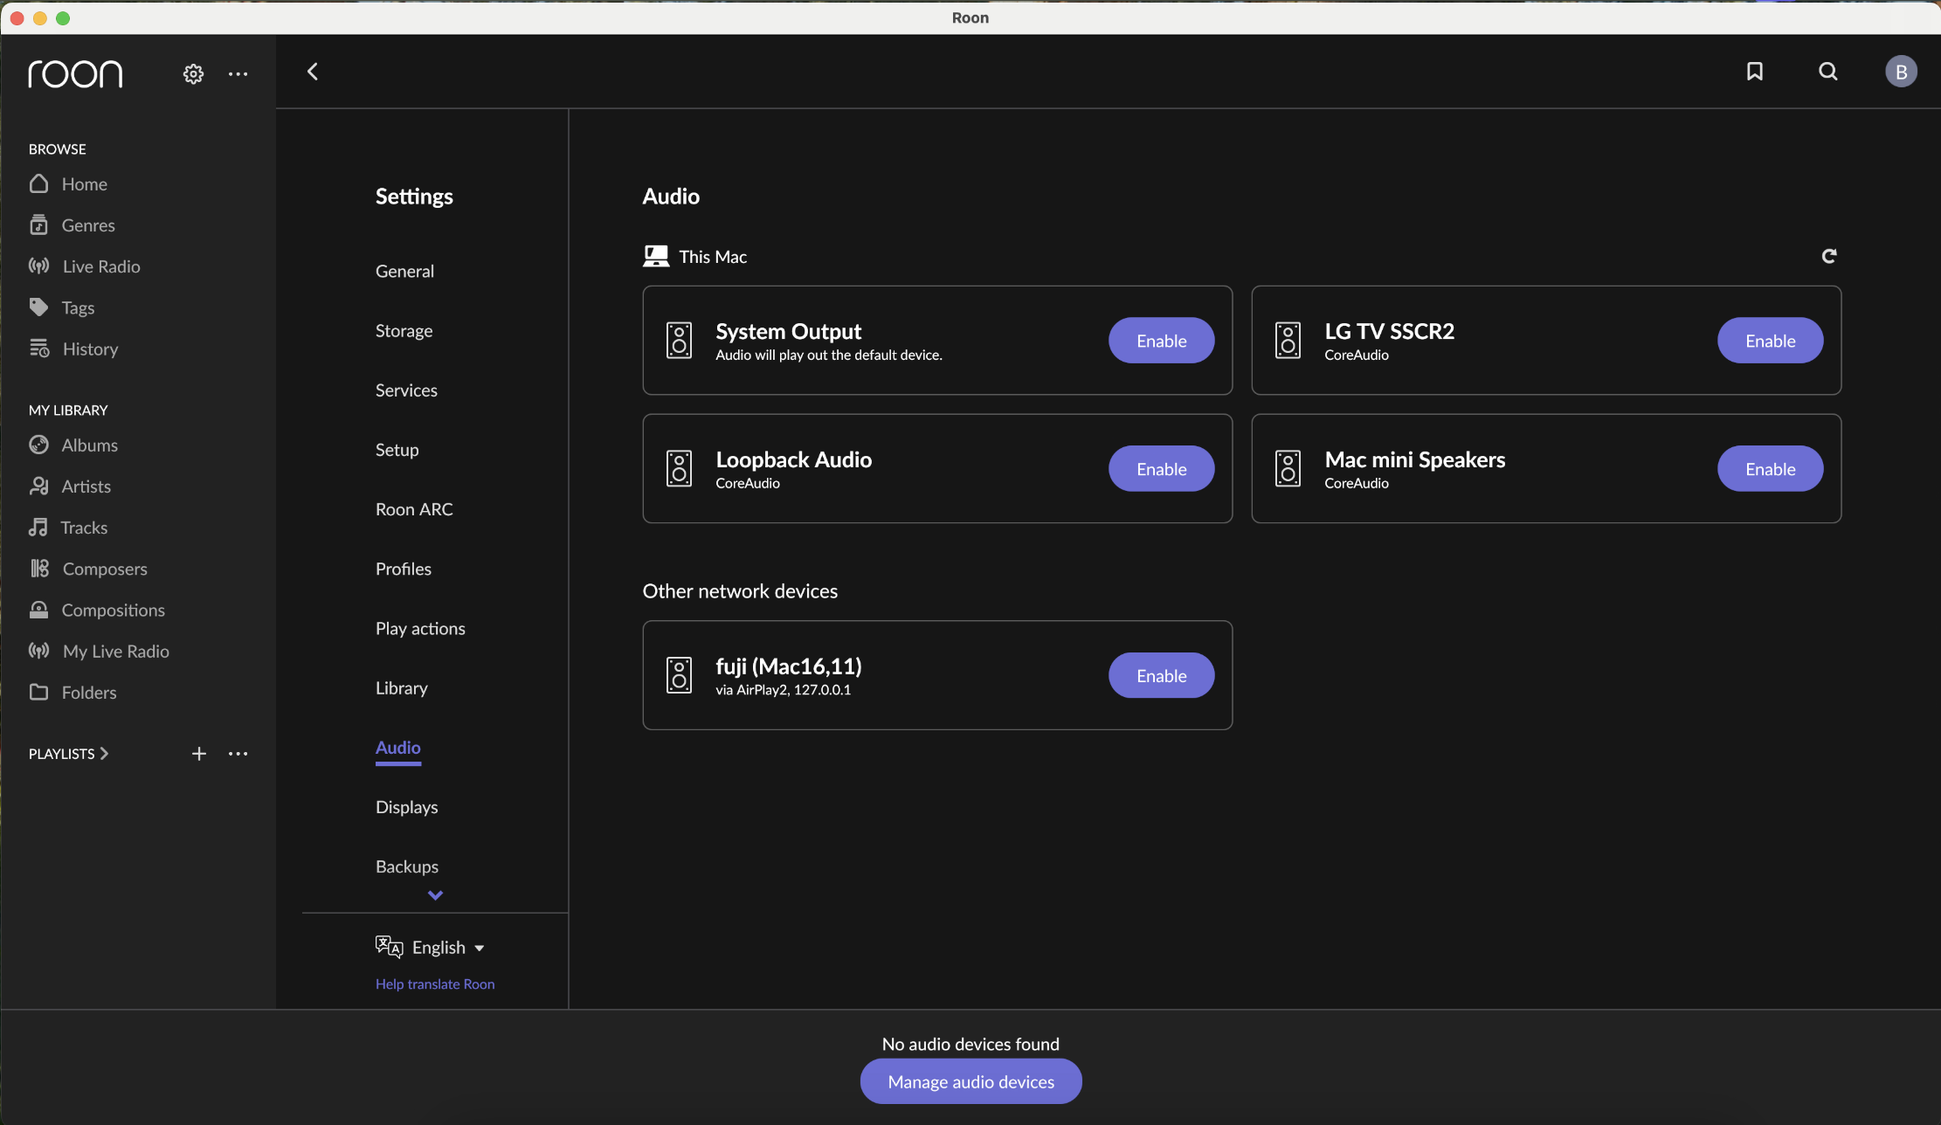Switch to the Displays settings tab

[406, 807]
